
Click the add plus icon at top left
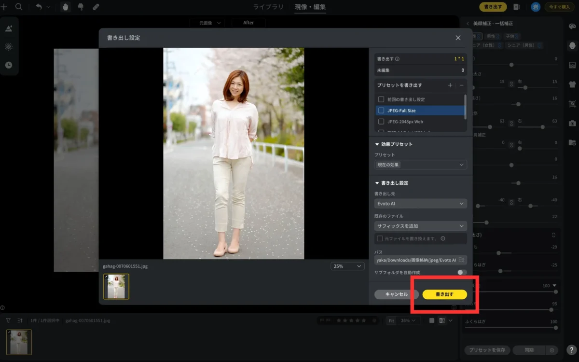[x=4, y=7]
